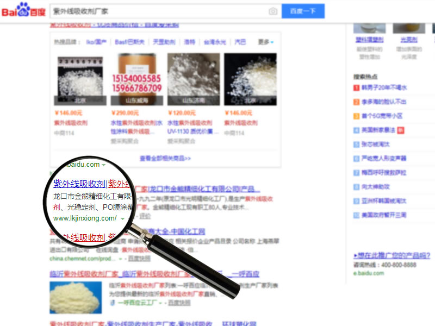
Task: Click the camera image-search icon
Action: (273, 11)
